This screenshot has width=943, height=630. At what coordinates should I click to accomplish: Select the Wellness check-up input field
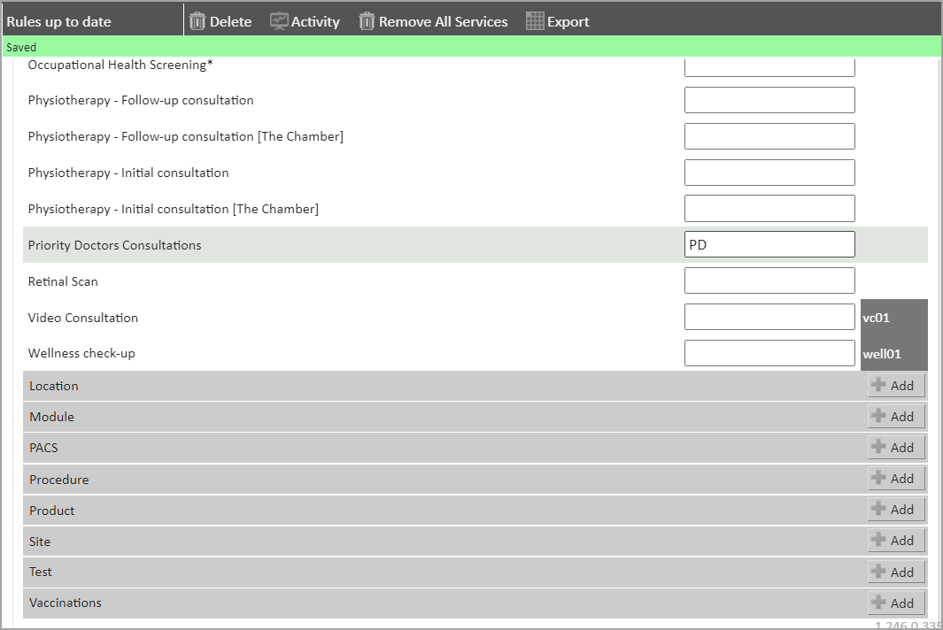769,353
